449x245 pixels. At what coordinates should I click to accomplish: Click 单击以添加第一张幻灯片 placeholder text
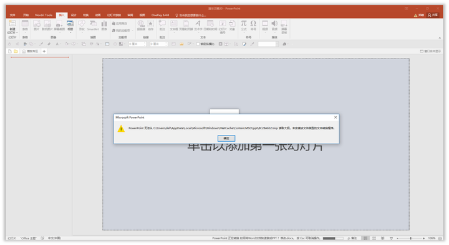255,147
